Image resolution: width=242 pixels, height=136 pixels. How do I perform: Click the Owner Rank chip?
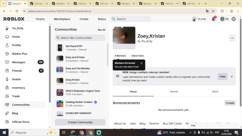click(138, 56)
